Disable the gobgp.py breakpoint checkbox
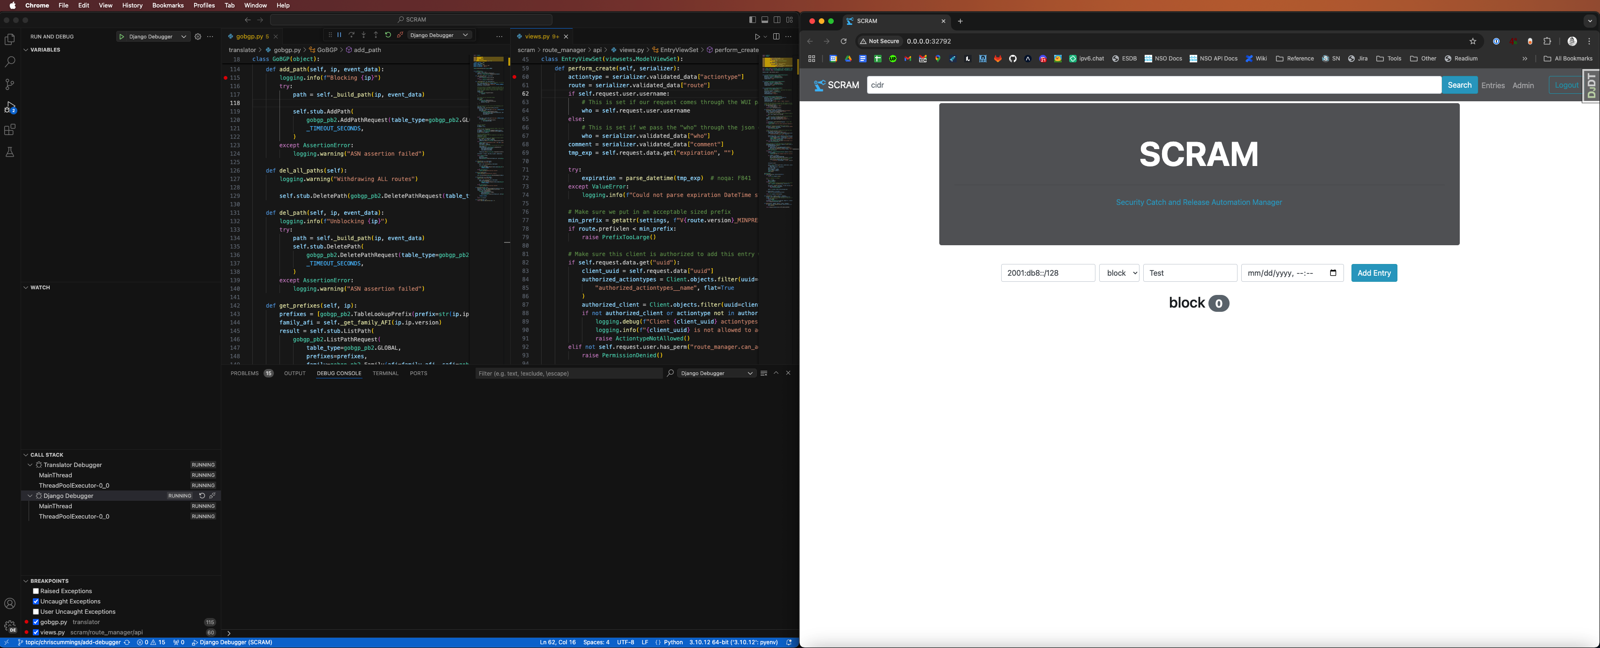This screenshot has height=648, width=1600. (36, 622)
